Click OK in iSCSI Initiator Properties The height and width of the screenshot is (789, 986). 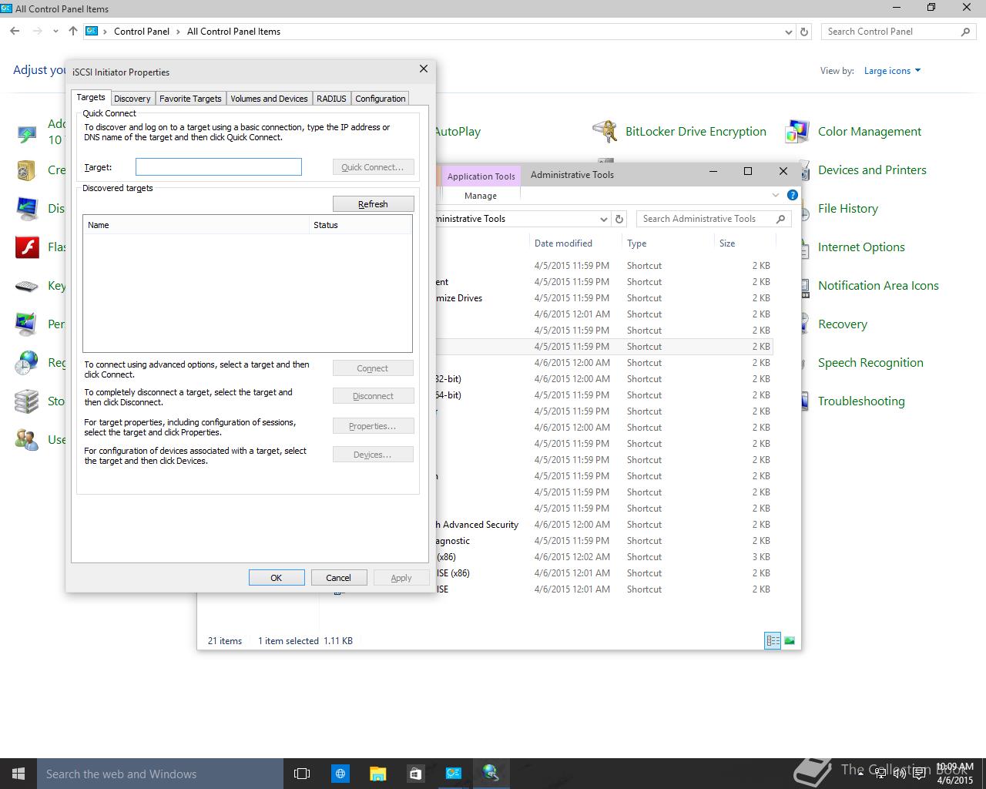click(x=277, y=578)
